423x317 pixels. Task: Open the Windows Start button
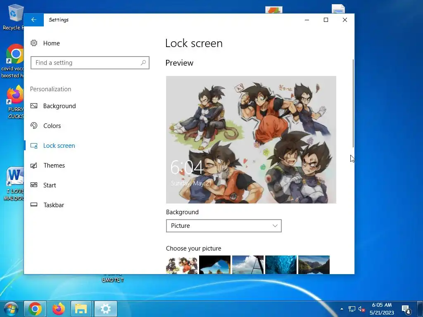pyautogui.click(x=11, y=309)
